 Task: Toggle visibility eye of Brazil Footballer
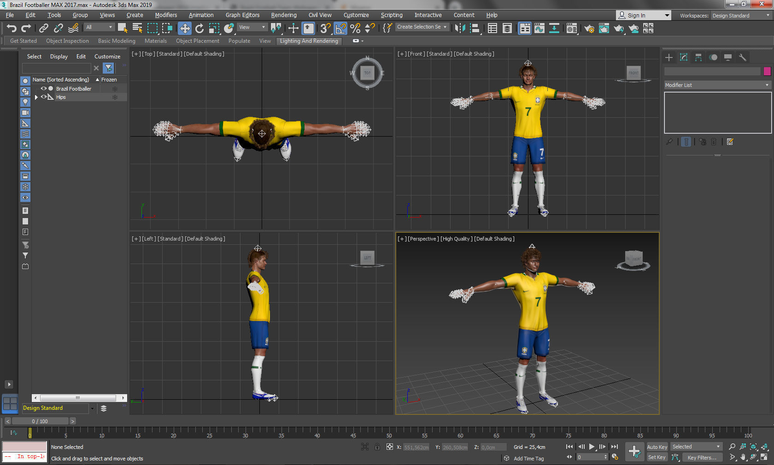point(44,88)
